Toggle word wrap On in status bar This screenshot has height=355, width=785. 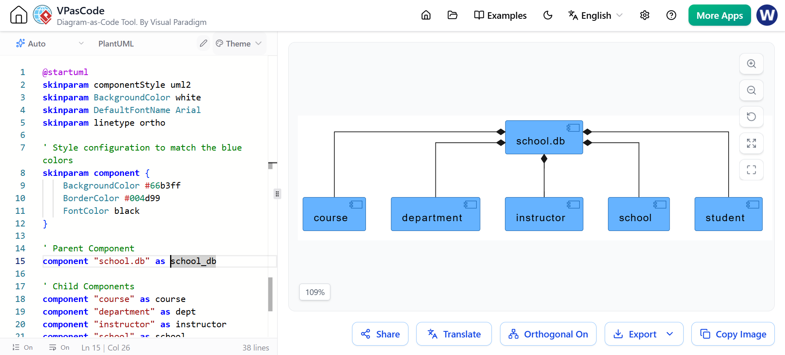coord(59,348)
